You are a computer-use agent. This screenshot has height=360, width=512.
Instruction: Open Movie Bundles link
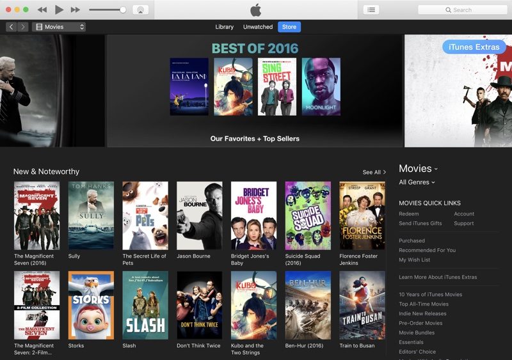tap(417, 333)
